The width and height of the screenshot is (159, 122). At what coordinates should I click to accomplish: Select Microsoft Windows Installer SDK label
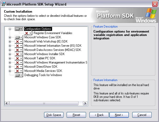45,54
